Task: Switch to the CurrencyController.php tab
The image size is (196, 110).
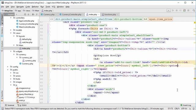Action: pos(71,14)
